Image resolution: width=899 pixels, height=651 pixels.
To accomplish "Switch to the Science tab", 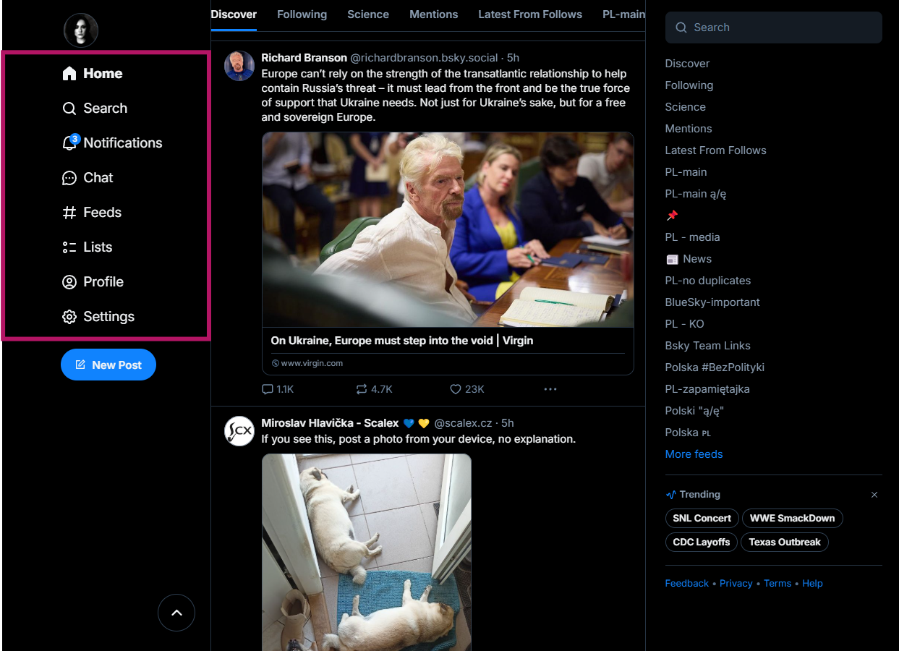I will [x=367, y=14].
